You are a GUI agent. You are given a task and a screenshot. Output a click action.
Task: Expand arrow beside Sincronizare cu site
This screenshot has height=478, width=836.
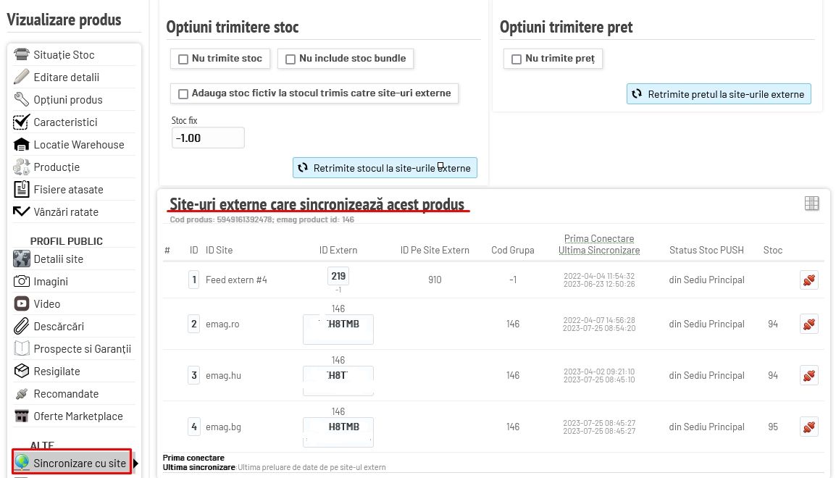pyautogui.click(x=135, y=464)
